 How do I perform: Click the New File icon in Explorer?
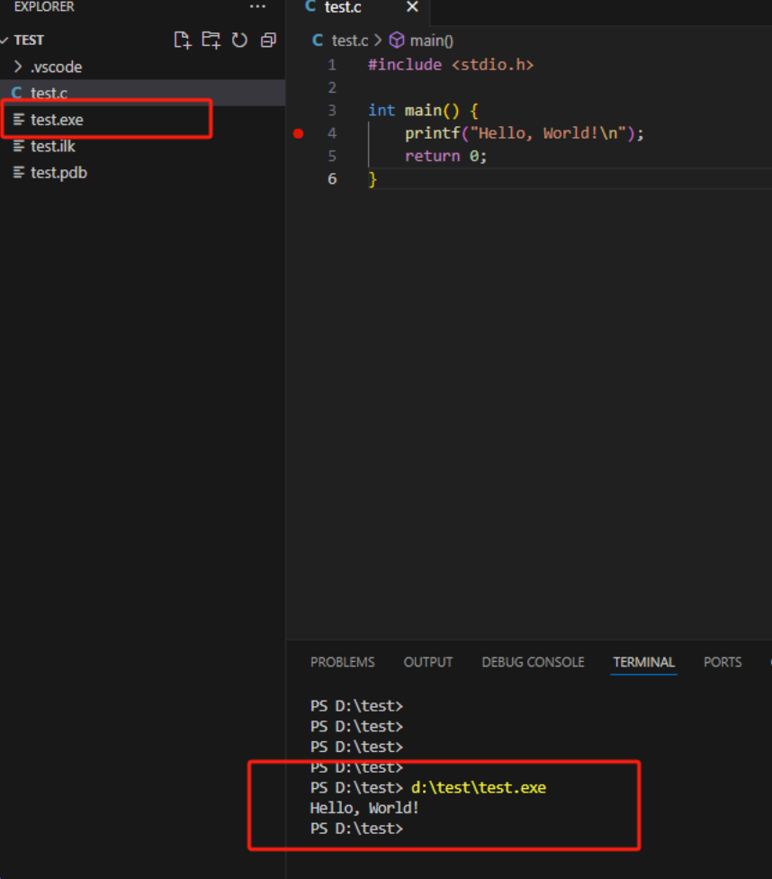183,40
